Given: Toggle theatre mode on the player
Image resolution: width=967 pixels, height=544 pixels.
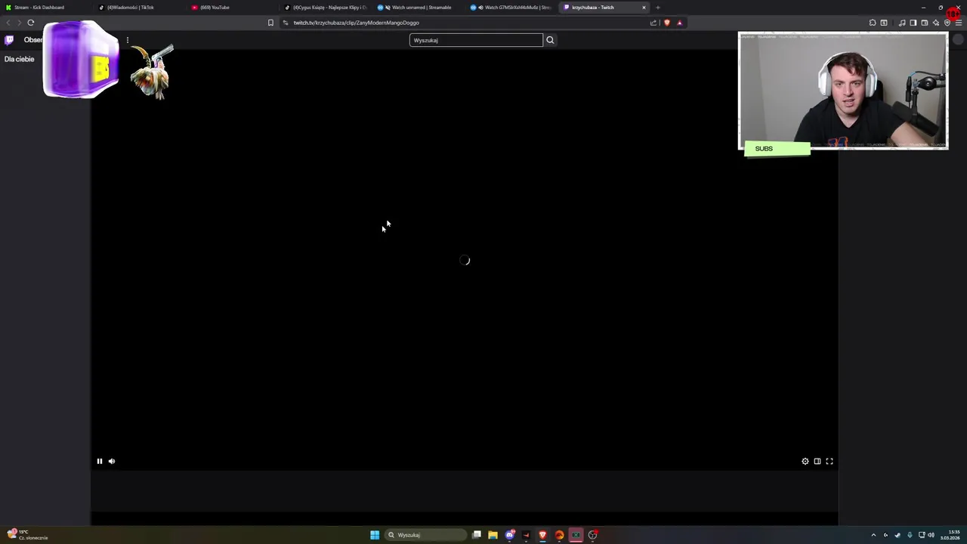Looking at the screenshot, I should (817, 461).
